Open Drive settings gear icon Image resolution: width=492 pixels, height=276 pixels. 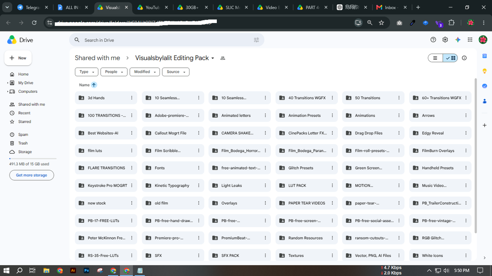click(x=445, y=40)
